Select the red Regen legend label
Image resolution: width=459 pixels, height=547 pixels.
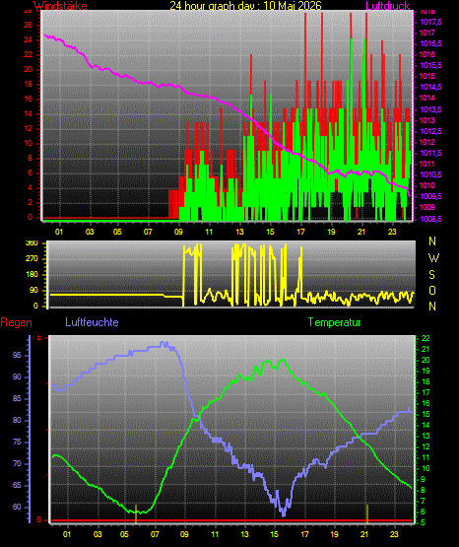pos(16,322)
